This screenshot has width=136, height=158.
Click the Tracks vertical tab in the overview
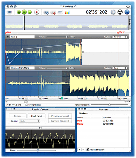(x=130, y=22)
